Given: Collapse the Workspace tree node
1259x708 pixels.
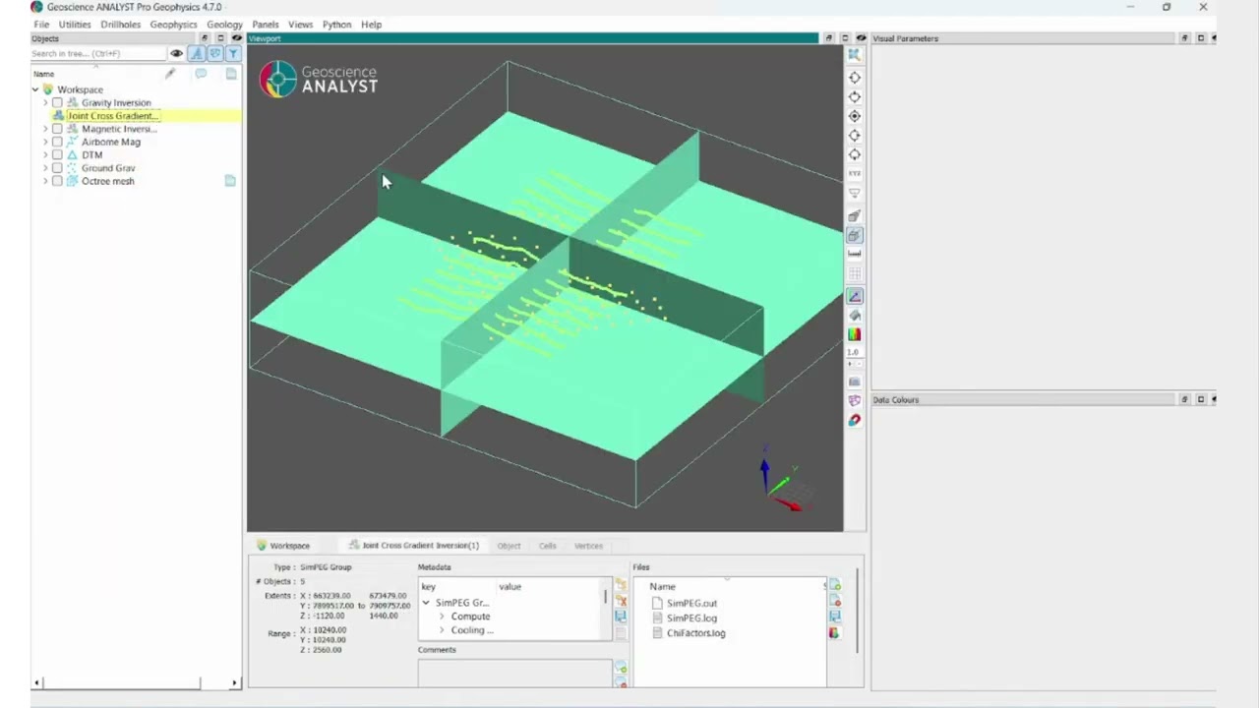Looking at the screenshot, I should (x=35, y=89).
